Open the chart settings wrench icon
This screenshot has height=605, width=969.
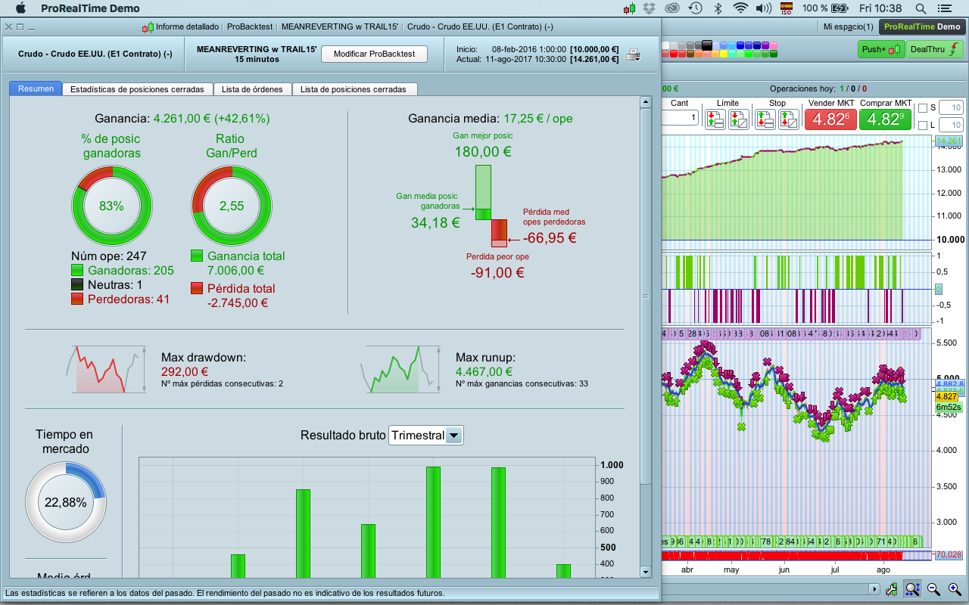893,589
